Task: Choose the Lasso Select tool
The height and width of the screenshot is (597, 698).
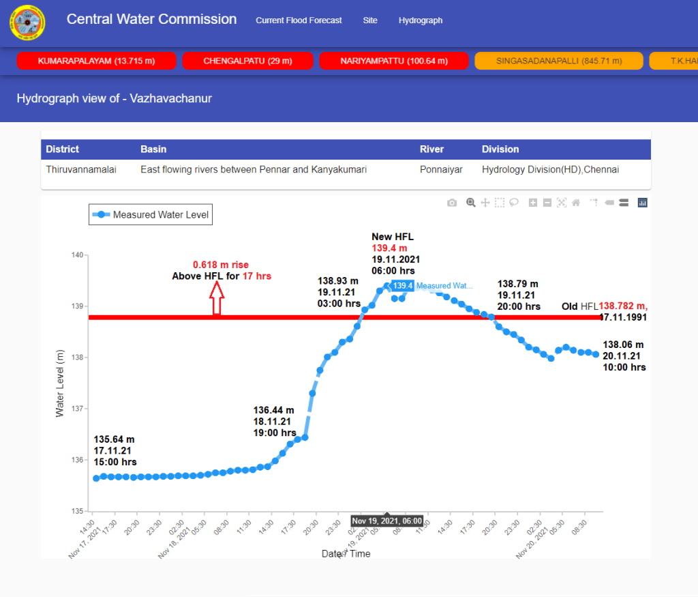Action: [x=515, y=203]
